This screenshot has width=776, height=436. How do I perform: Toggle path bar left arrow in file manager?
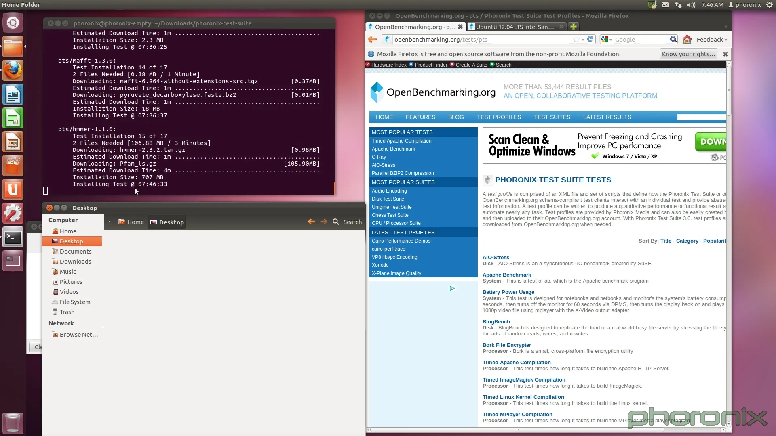(110, 222)
